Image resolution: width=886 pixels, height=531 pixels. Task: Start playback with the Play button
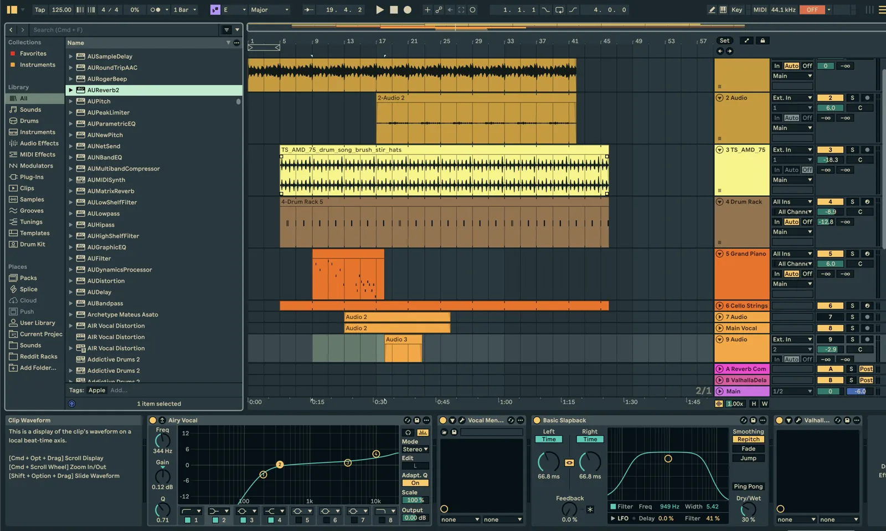380,9
